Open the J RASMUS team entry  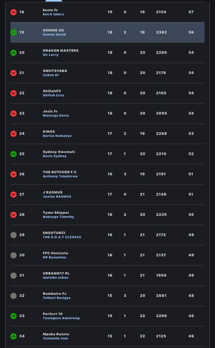(x=53, y=192)
